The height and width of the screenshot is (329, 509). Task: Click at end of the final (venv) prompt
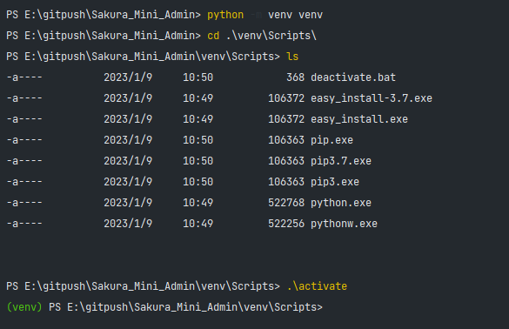point(325,307)
